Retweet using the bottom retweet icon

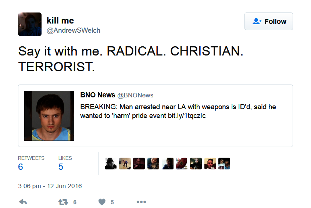(63, 202)
